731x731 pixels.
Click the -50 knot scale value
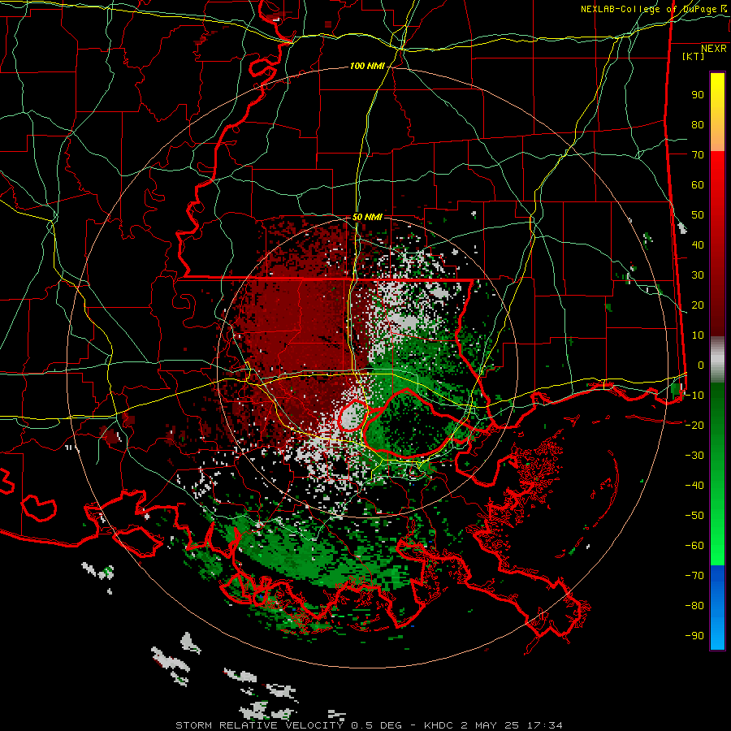click(694, 516)
